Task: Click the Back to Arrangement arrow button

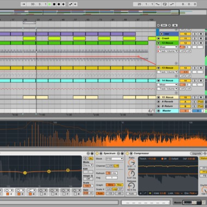Action: [75, 4]
